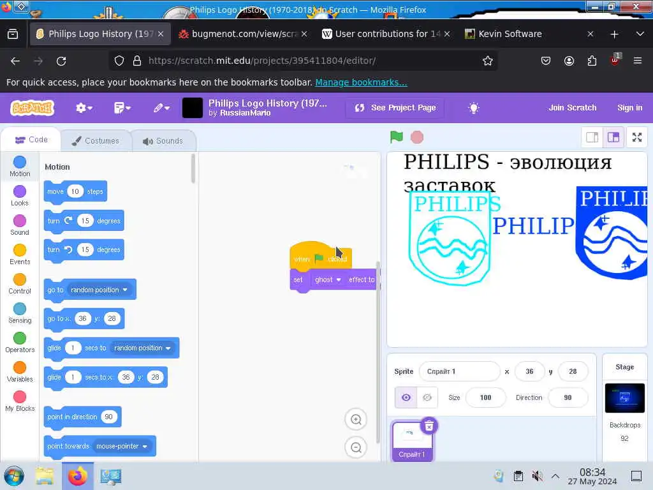Open the Firefox account icon
The height and width of the screenshot is (490, 653).
(569, 61)
